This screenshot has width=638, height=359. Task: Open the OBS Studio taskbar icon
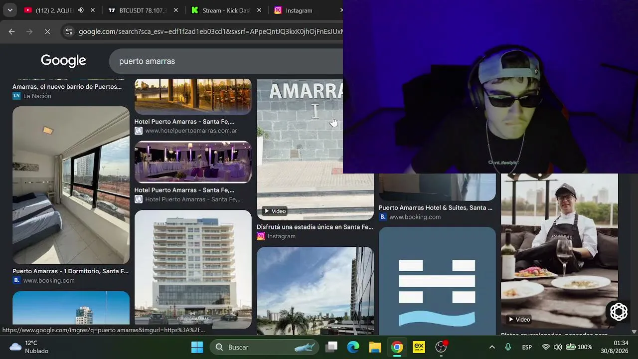click(x=441, y=347)
